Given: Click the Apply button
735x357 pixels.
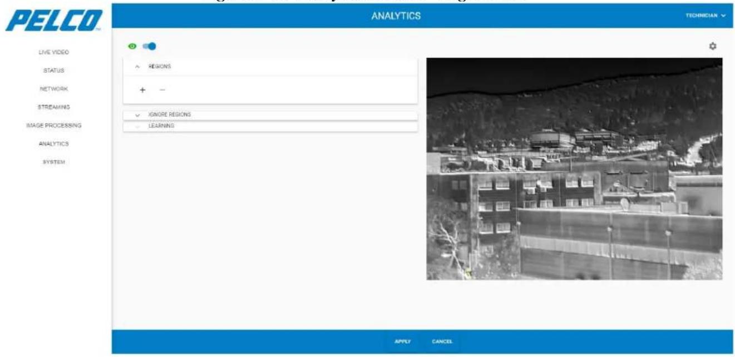Looking at the screenshot, I should [x=402, y=341].
